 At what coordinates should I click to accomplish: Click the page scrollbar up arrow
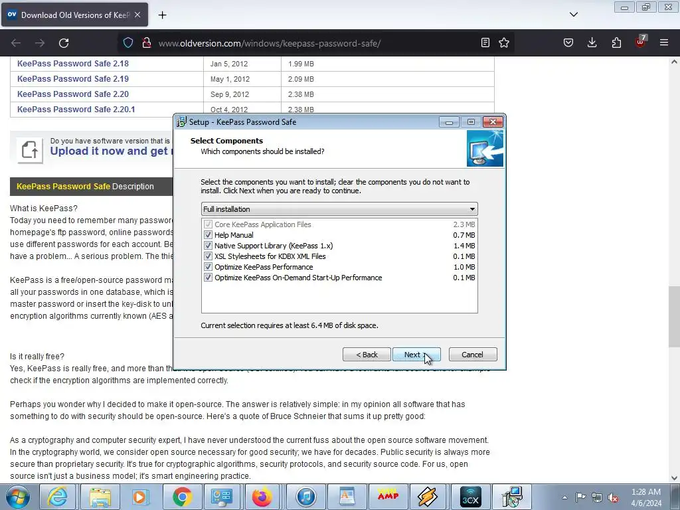coord(674,62)
